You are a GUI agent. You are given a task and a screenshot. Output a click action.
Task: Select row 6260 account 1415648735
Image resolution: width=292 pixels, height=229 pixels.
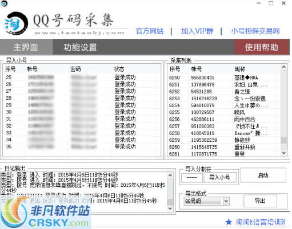pos(224,147)
